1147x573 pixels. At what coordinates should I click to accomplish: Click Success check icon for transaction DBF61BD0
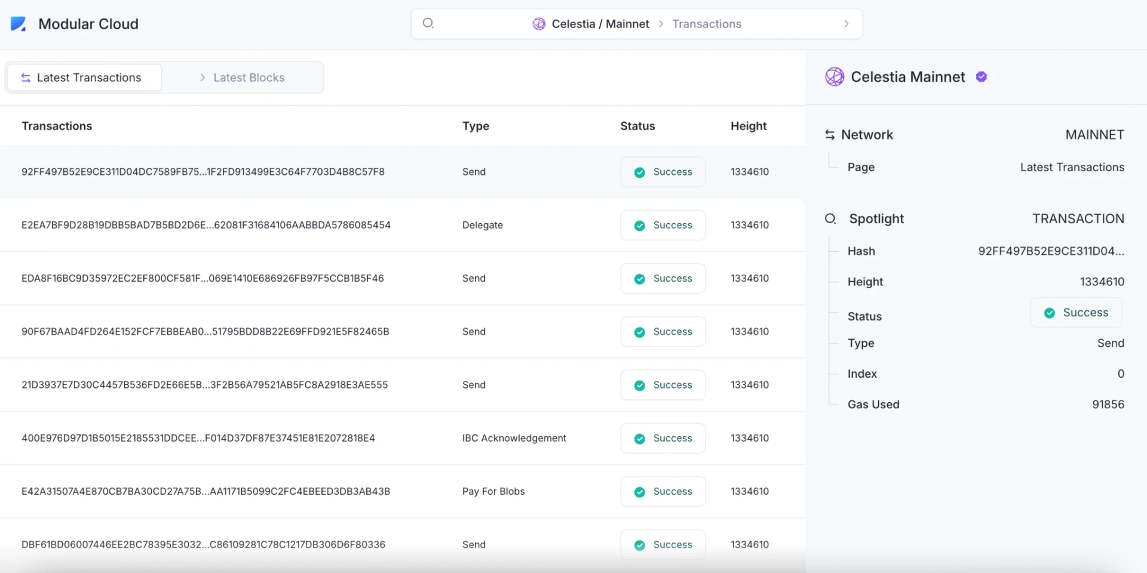click(x=639, y=546)
